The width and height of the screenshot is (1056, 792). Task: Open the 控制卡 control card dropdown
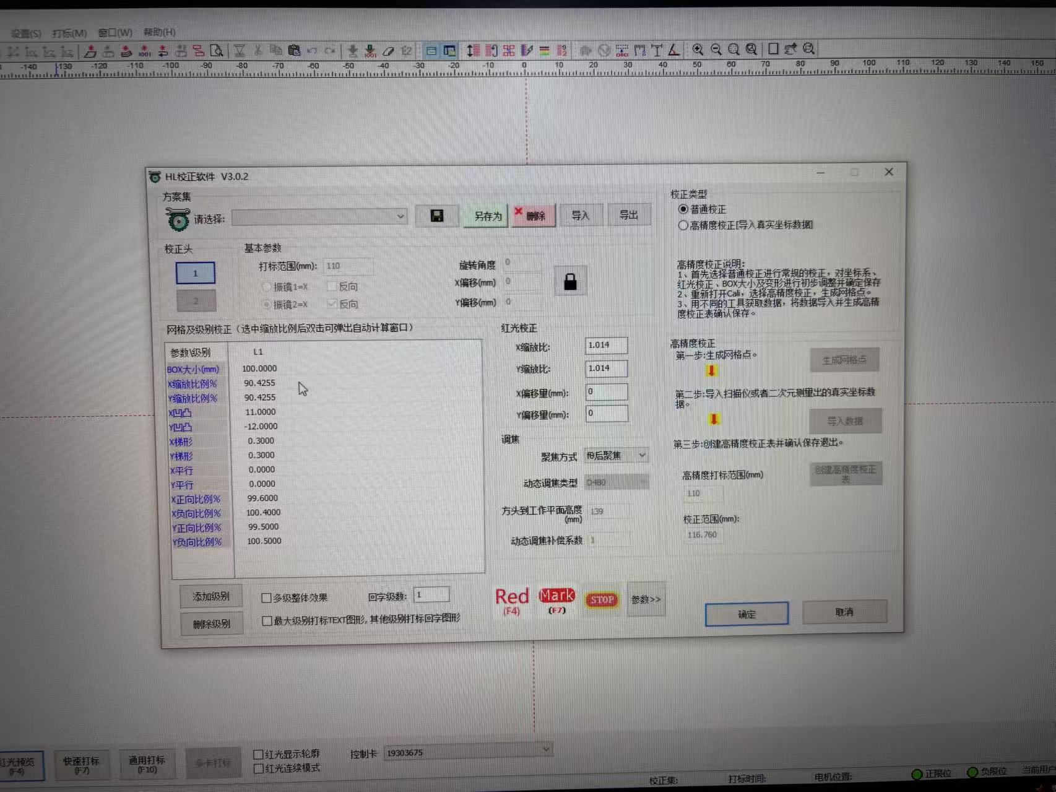click(x=467, y=752)
